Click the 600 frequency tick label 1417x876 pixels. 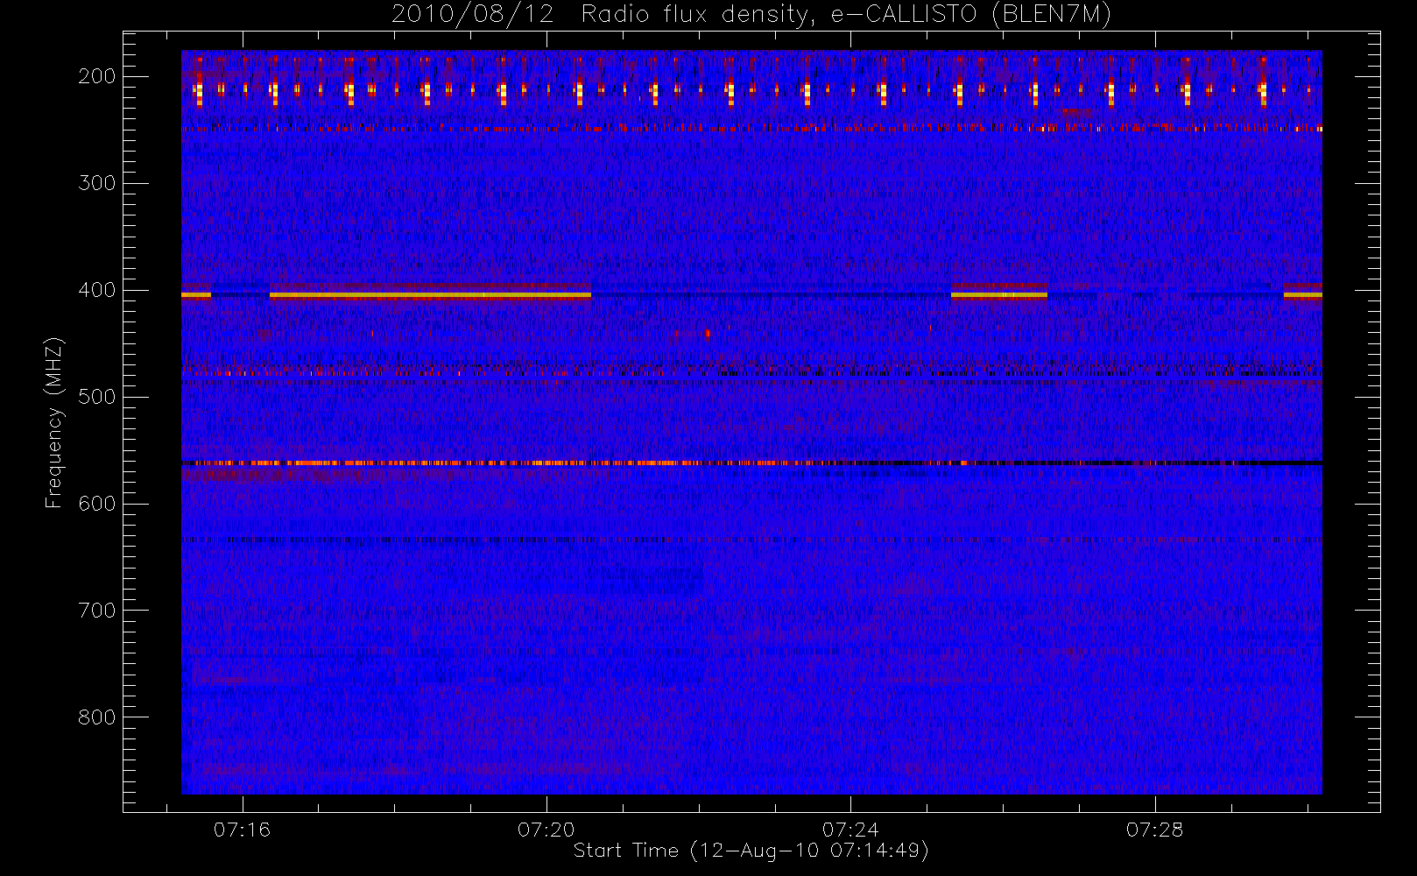pos(97,504)
